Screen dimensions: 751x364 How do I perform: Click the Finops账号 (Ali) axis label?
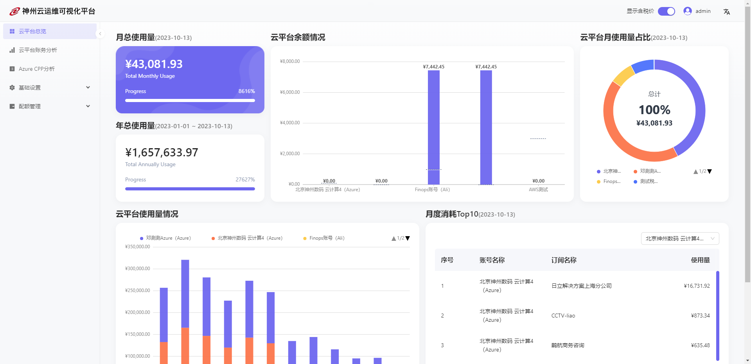click(x=433, y=190)
